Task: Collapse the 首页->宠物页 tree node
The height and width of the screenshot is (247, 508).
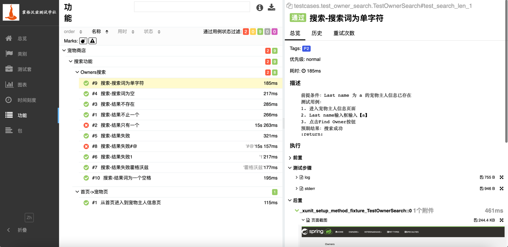Action: point(77,192)
